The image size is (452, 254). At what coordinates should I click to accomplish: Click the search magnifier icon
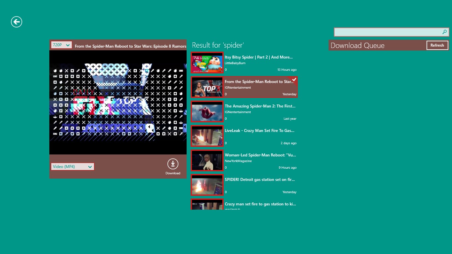[444, 32]
